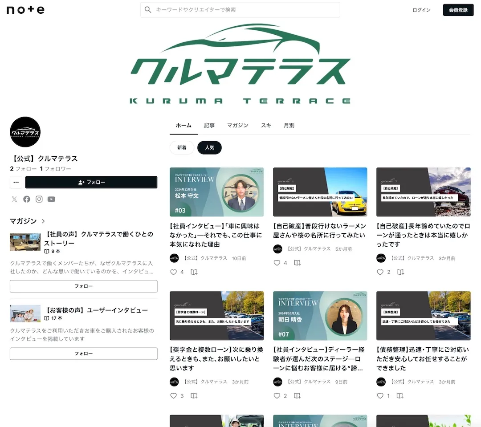Screen dimensions: 481x427
Task: Add 長年諦めていたので article to magazine
Action: (400, 272)
